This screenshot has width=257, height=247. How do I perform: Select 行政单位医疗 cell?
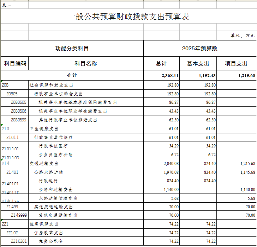point(86,146)
